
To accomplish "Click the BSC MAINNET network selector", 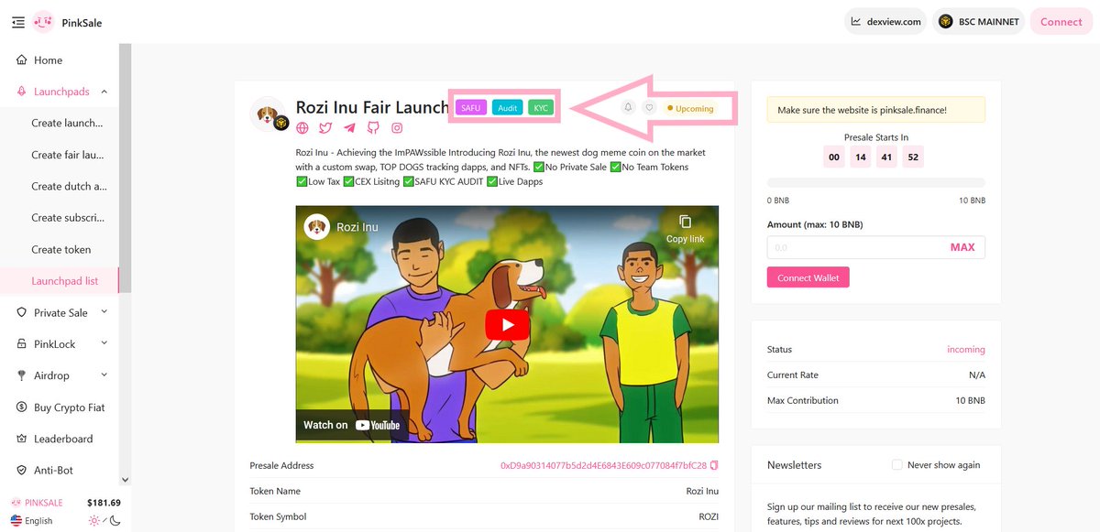I will pos(978,20).
